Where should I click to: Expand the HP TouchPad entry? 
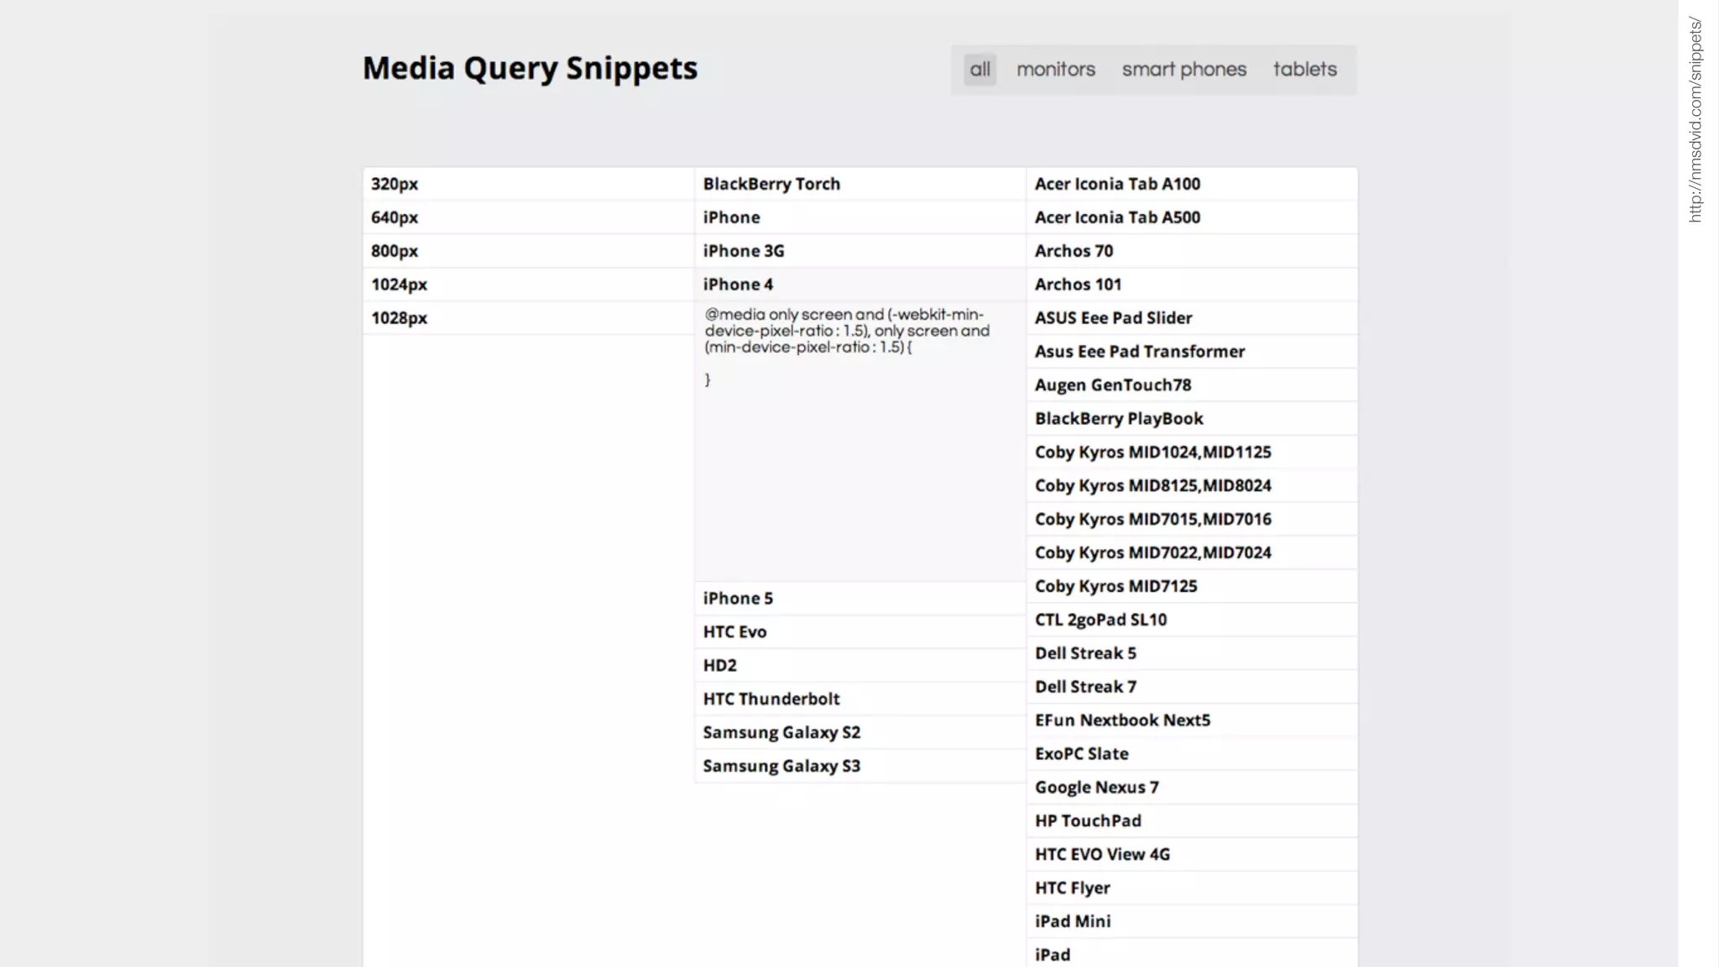[x=1088, y=821]
